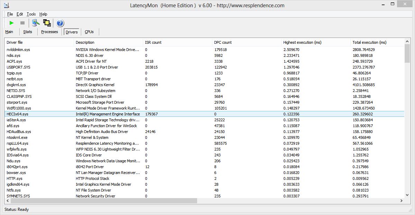Start monitoring with the green play button
415x215 pixels.
[x=11, y=23]
